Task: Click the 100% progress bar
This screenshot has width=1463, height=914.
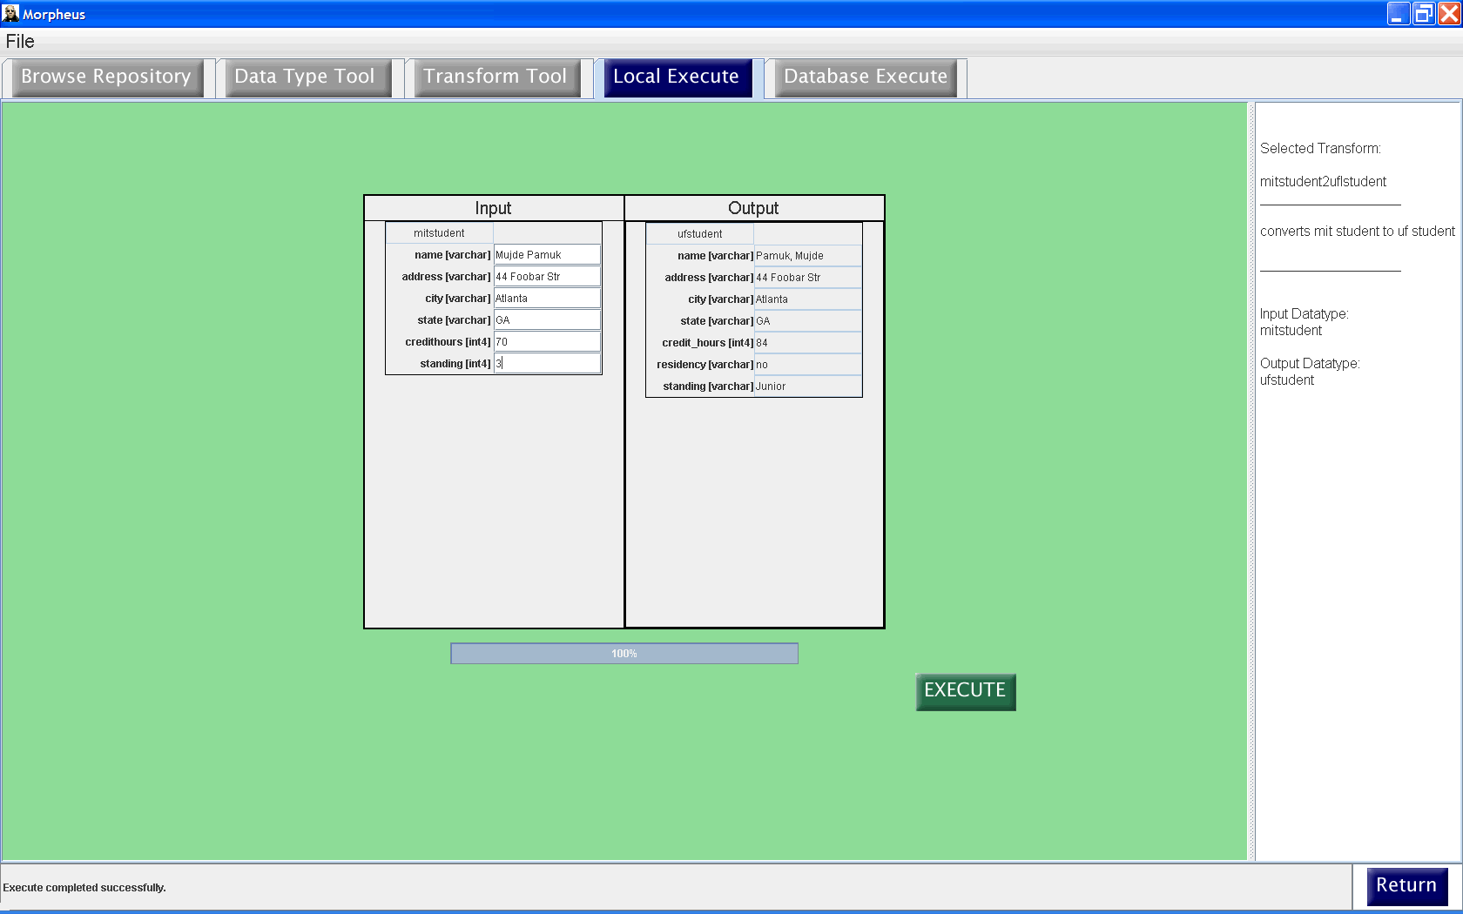Action: (624, 654)
